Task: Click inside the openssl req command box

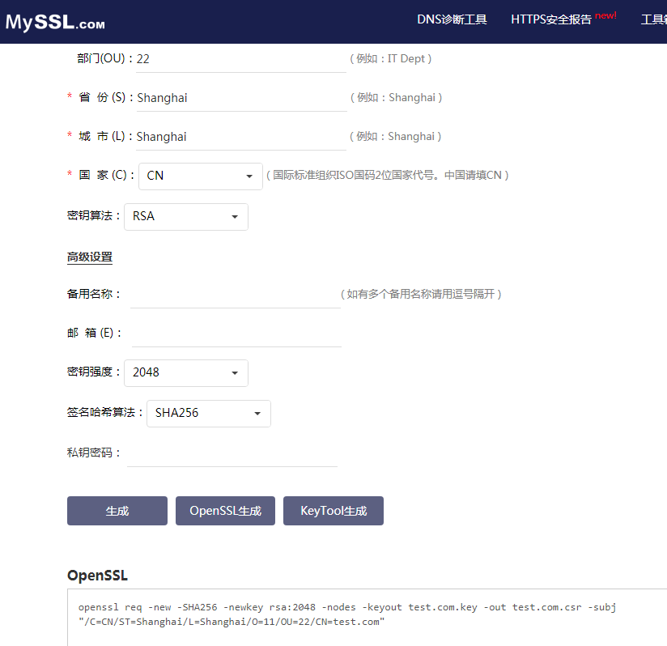Action: click(x=364, y=615)
